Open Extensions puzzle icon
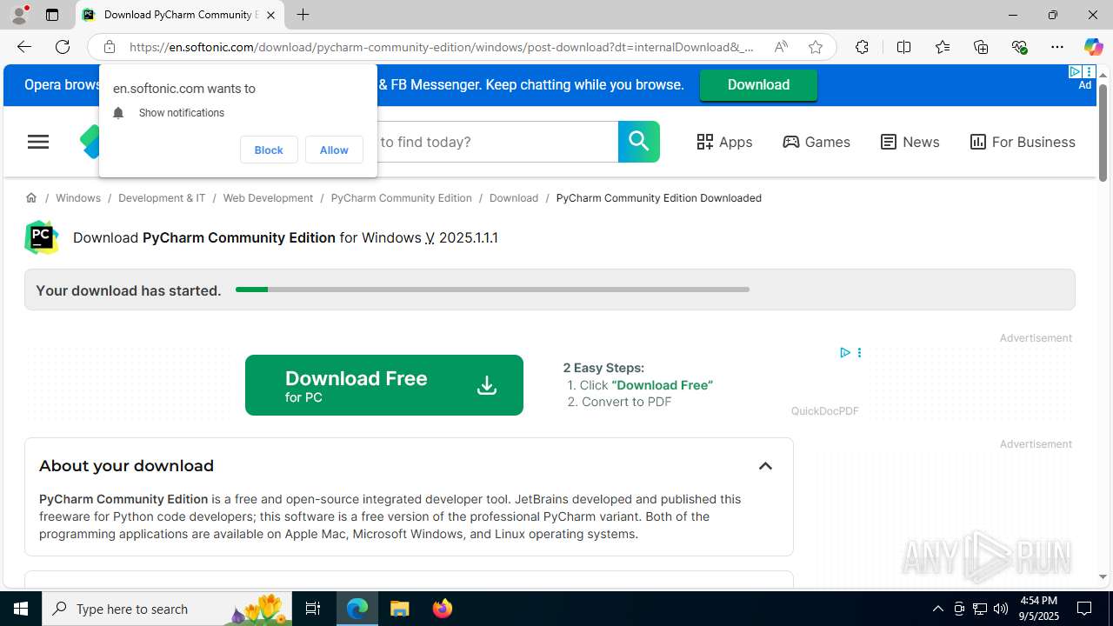The height and width of the screenshot is (626, 1113). click(x=862, y=47)
